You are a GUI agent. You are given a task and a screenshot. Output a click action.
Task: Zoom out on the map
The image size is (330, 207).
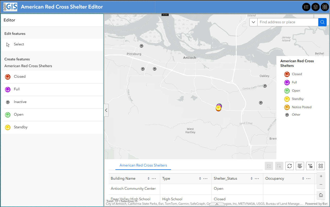[x=321, y=185]
